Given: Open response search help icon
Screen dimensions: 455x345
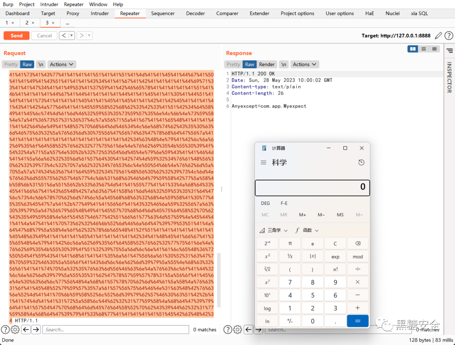Looking at the screenshot, I should pyautogui.click(x=228, y=329).
